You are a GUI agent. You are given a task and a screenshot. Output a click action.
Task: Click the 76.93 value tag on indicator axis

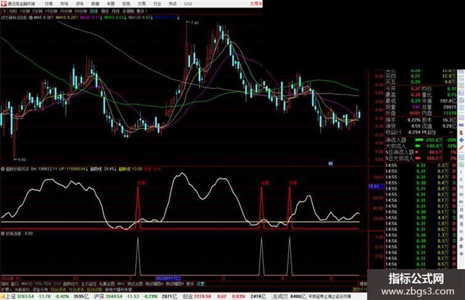[x=376, y=186]
